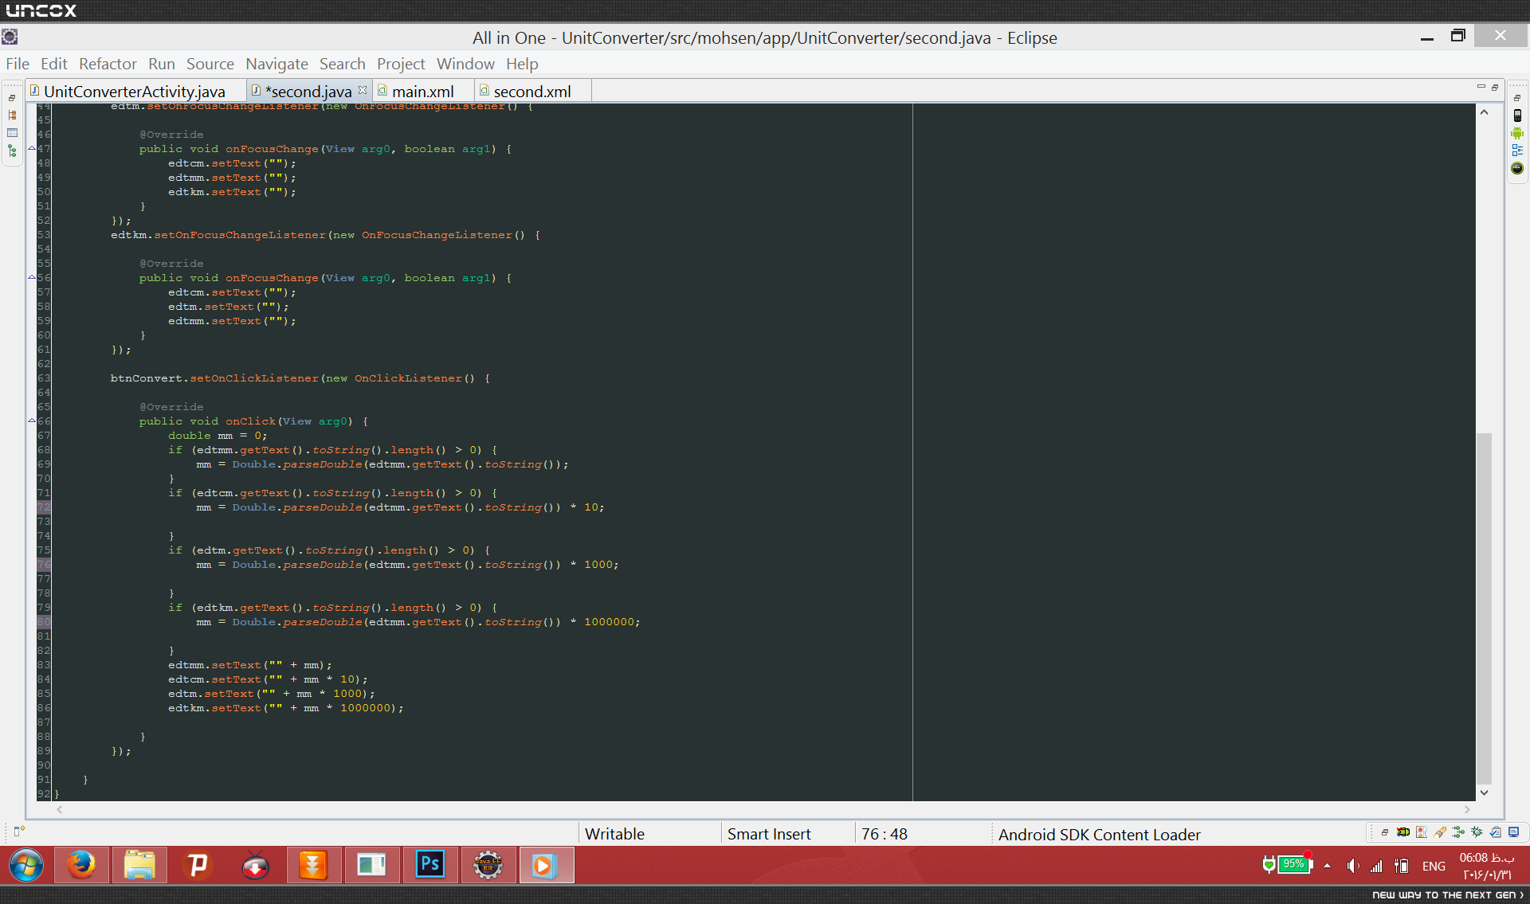
Task: Open the Search menu
Action: (x=343, y=64)
